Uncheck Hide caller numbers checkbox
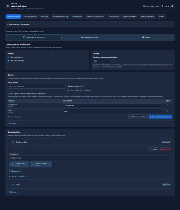The height and width of the screenshot is (210, 180). pyautogui.click(x=8, y=61)
